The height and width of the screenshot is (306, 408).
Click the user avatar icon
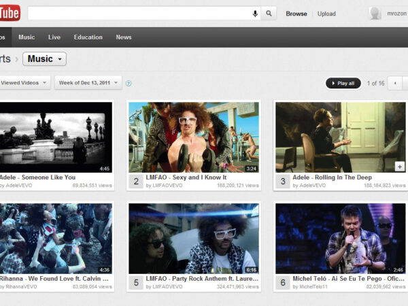click(375, 14)
